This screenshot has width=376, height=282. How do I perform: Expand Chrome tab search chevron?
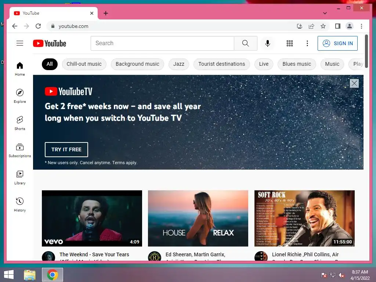tap(325, 13)
